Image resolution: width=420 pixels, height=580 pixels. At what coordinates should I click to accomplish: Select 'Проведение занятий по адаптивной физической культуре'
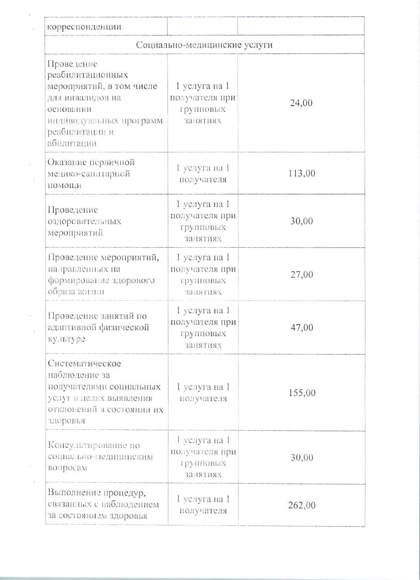point(98,328)
